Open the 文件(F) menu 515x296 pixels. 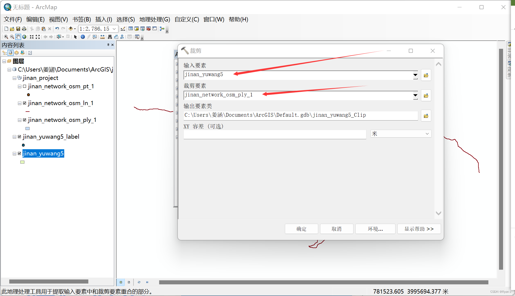[x=13, y=19]
